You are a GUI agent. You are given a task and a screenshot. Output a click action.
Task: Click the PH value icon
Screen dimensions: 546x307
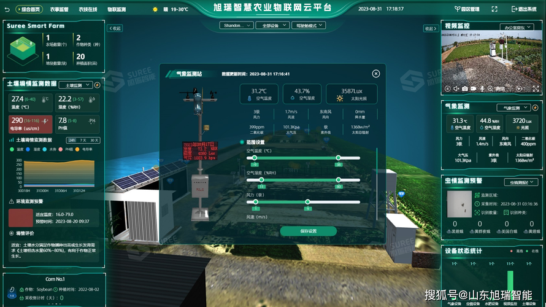(92, 121)
